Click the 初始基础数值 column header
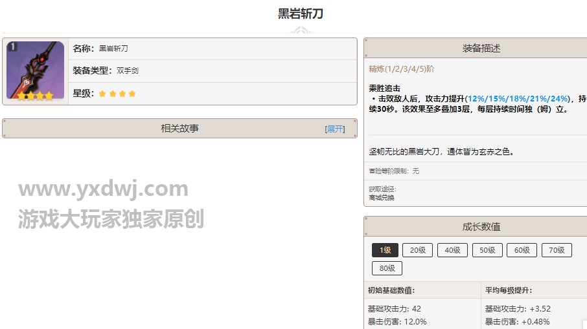This screenshot has height=329, width=587. [391, 290]
